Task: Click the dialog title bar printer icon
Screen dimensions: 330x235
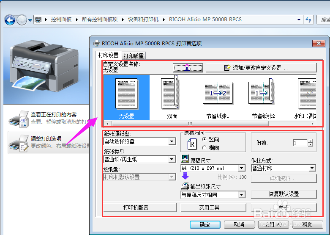Action: tap(97, 43)
